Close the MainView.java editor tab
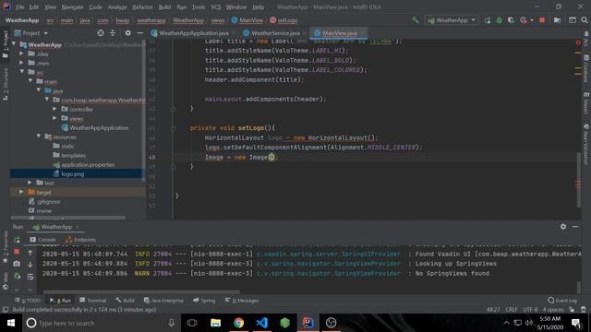The height and width of the screenshot is (332, 591). 362,33
